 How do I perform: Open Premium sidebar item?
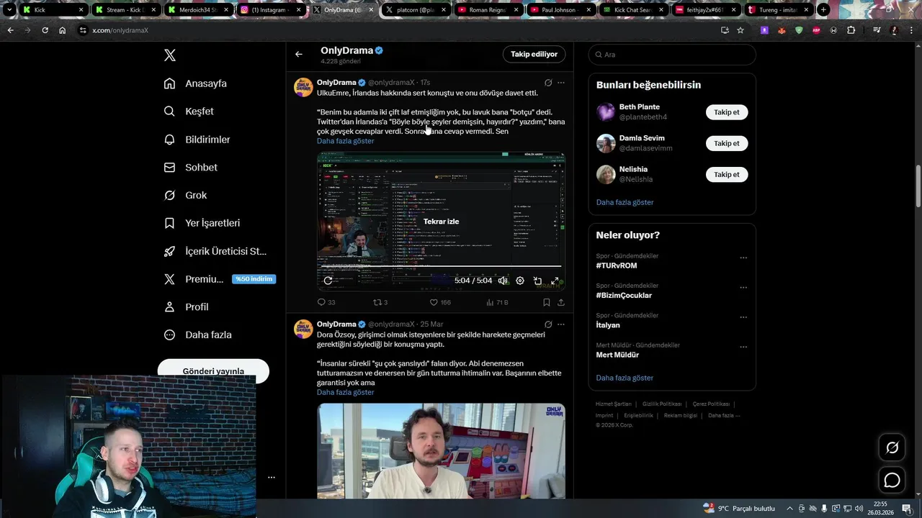point(219,279)
